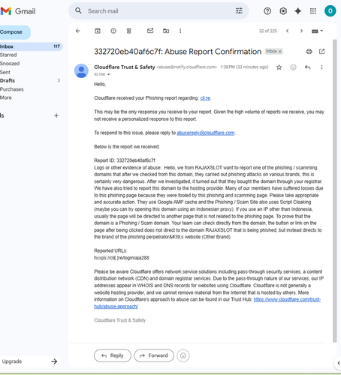
Task: Click the Reply button
Action: pos(113,355)
